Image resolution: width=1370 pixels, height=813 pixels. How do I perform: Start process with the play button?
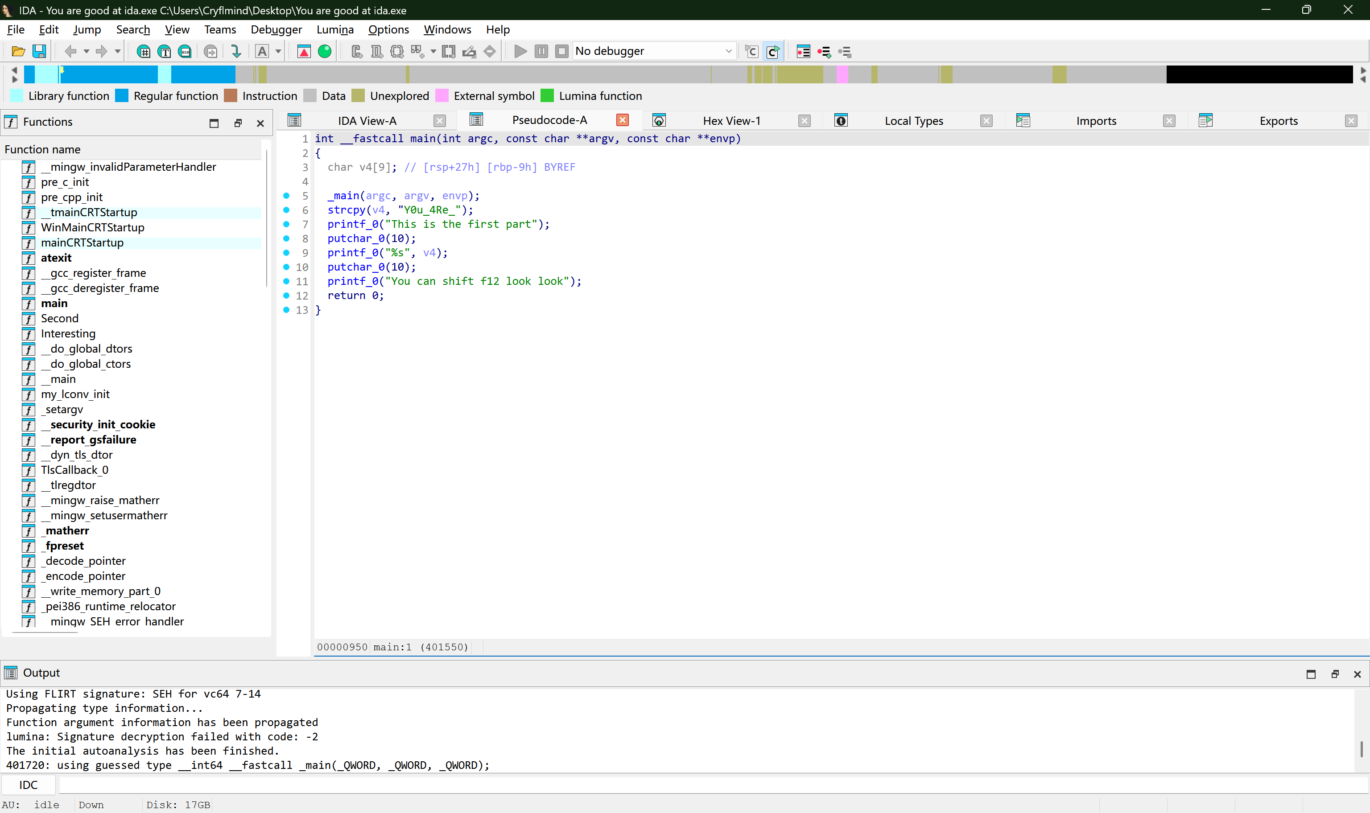520,52
